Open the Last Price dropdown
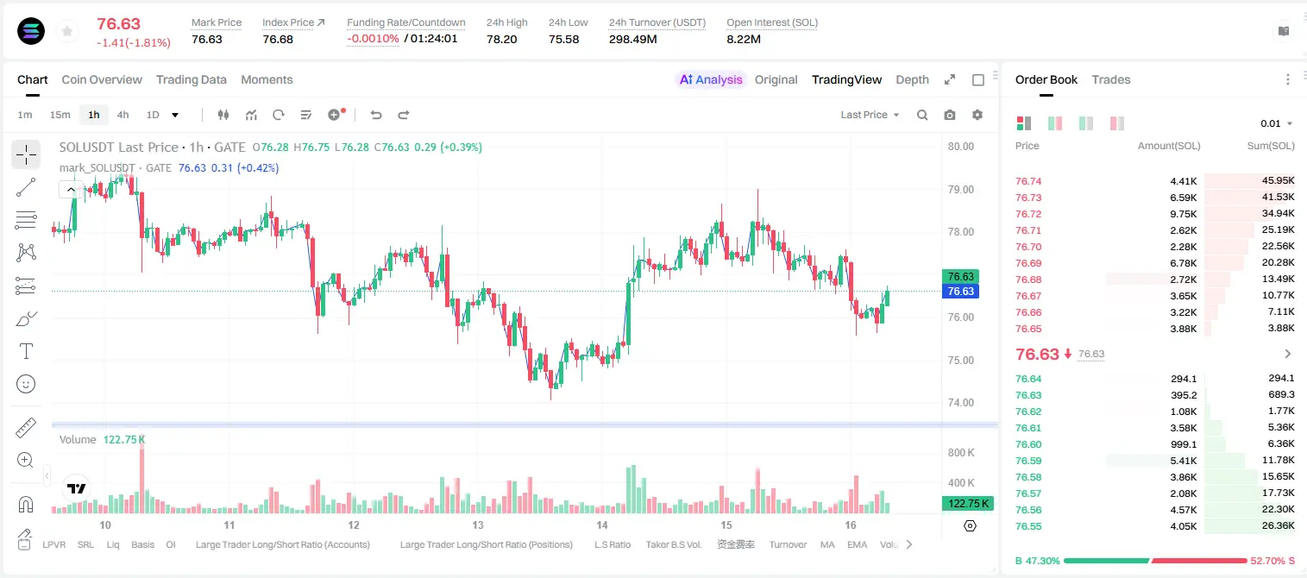The image size is (1307, 578). click(870, 115)
